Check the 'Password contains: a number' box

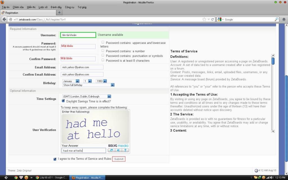[x=103, y=51]
